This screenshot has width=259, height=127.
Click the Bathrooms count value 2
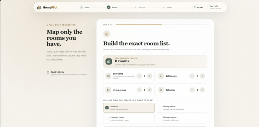tap(197, 76)
